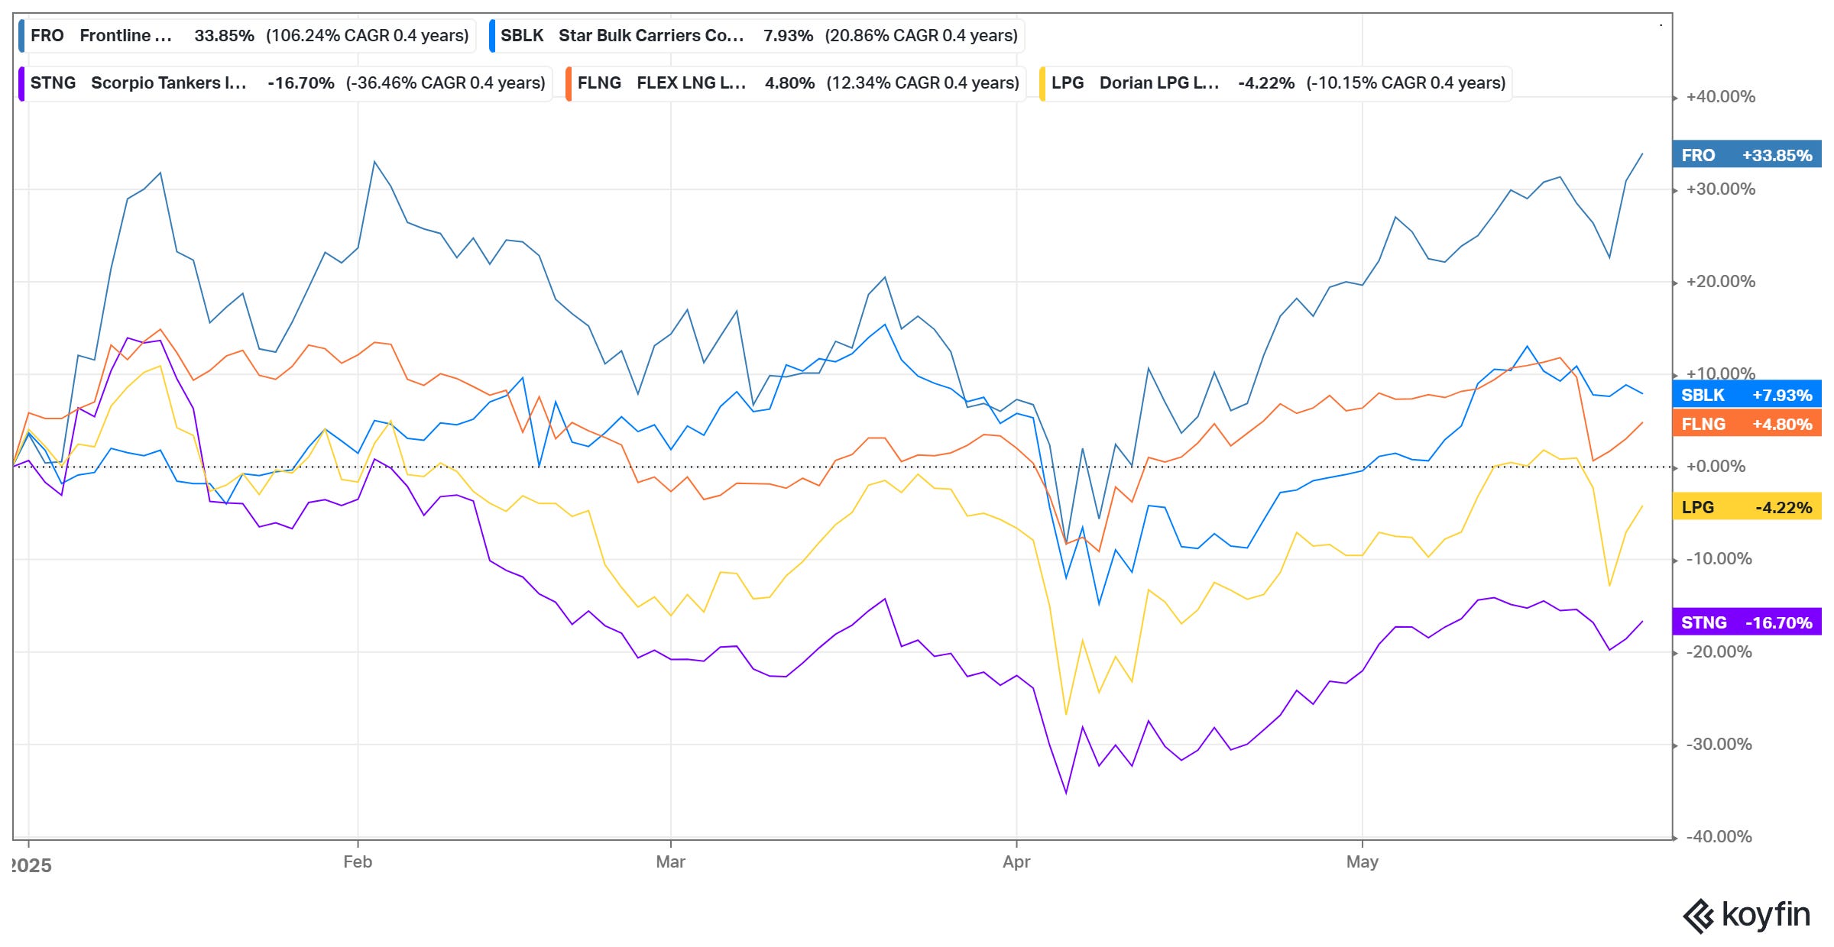This screenshot has height=947, width=1834.
Task: Click the FRO Frontline legend entry
Action: point(248,36)
